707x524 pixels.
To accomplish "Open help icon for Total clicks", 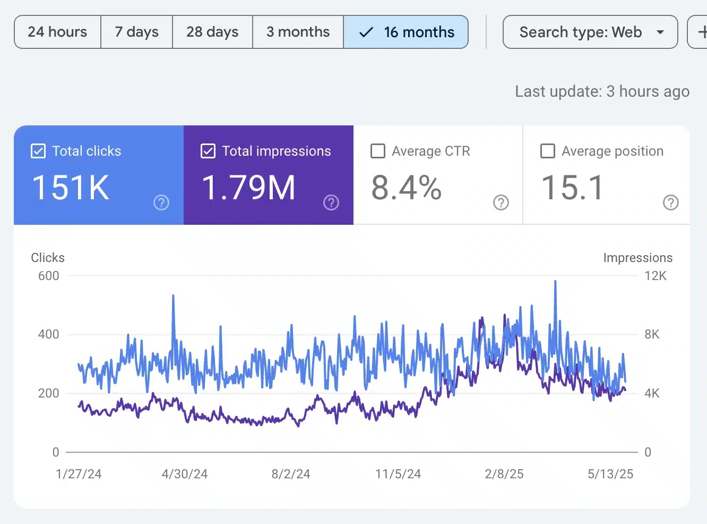I will tap(161, 202).
